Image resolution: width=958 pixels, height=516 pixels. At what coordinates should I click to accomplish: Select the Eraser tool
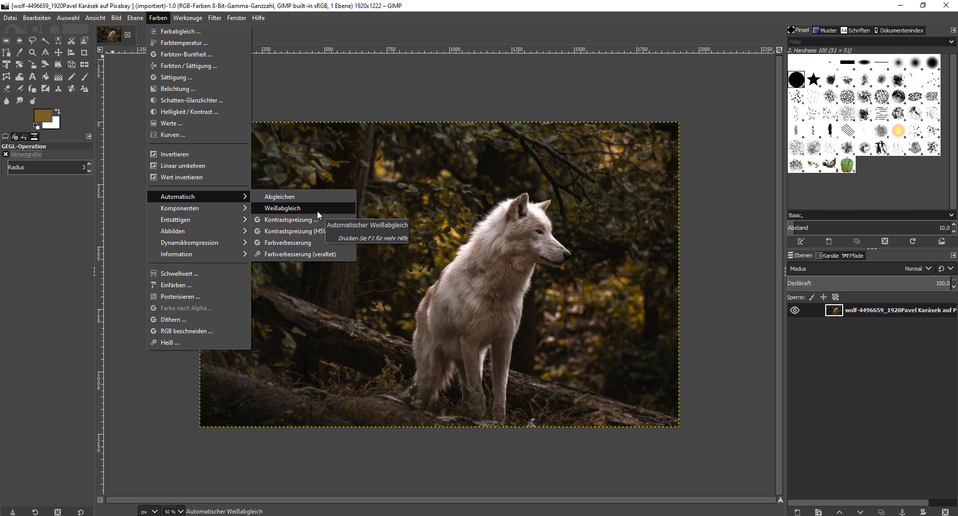click(x=6, y=88)
